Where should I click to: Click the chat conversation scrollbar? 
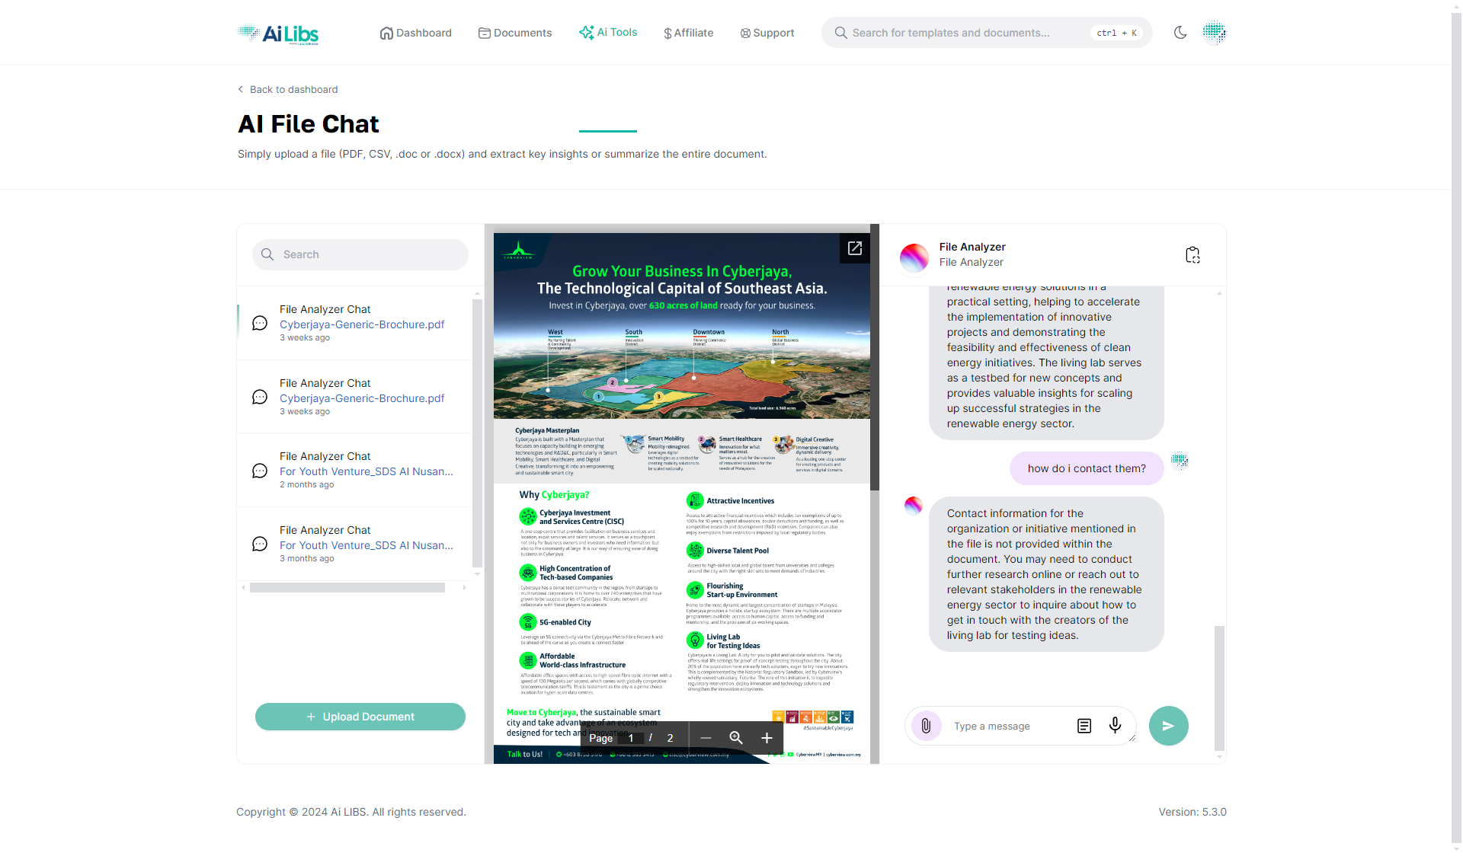(1219, 688)
